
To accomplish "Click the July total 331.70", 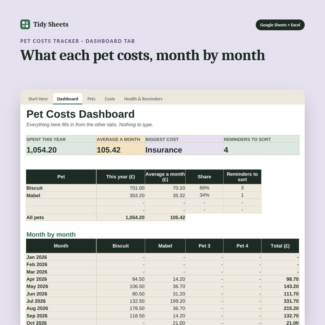I will 280,301.
